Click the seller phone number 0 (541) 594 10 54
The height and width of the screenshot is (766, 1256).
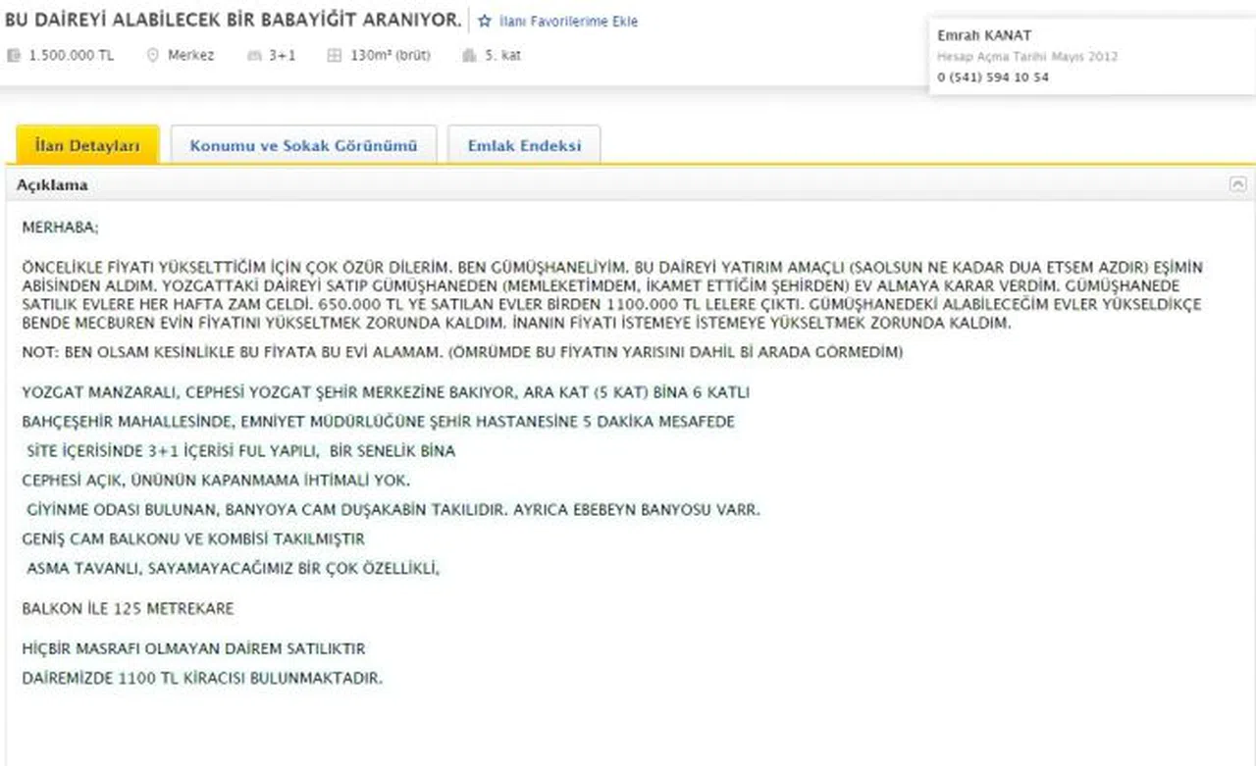(x=993, y=77)
